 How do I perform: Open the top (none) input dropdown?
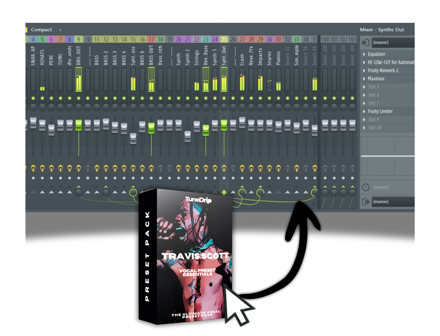pyautogui.click(x=393, y=42)
